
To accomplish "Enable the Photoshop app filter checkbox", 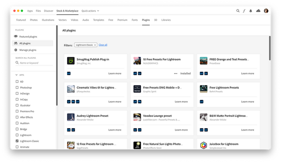I will 17,87.
